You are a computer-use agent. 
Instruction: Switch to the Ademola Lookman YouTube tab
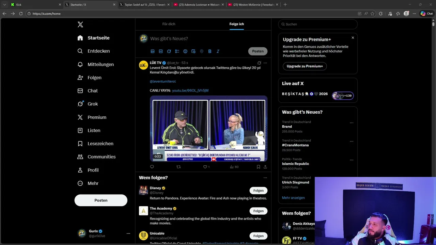(x=199, y=5)
